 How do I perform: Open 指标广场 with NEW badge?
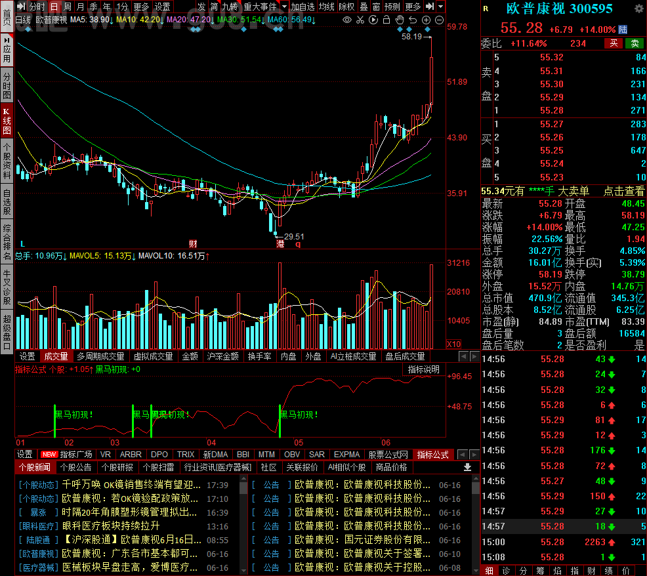coord(67,454)
